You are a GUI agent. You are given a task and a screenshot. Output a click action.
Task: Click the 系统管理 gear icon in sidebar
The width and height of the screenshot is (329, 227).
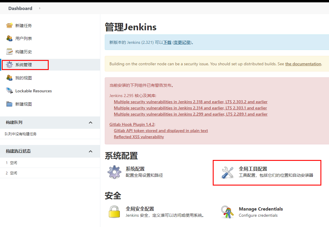point(9,65)
